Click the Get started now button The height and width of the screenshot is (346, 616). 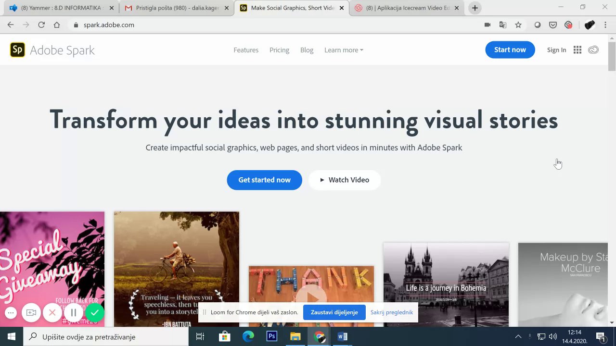pyautogui.click(x=265, y=180)
